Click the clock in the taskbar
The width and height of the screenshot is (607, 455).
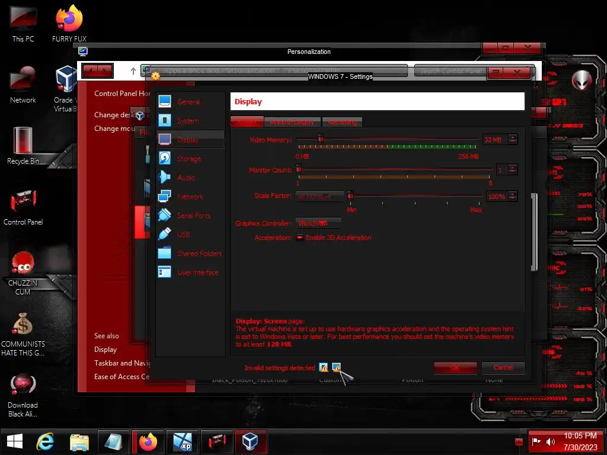(x=580, y=441)
